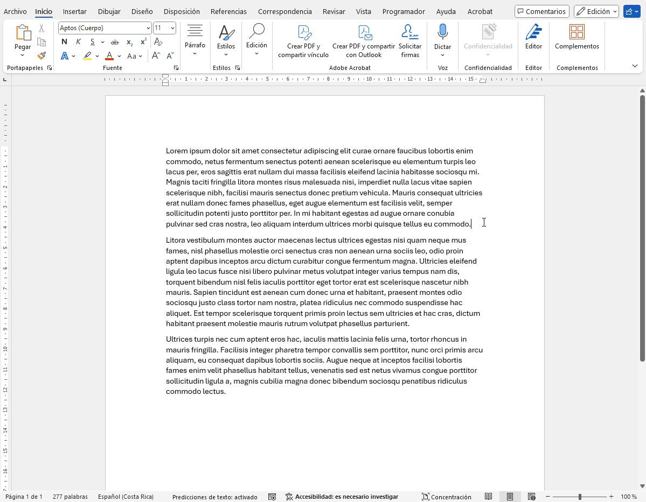Viewport: 646px width, 502px height.
Task: Switch to the Referencias tab
Action: pyautogui.click(x=228, y=11)
